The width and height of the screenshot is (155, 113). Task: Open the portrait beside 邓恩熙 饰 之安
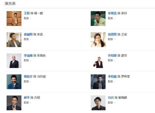point(98,40)
